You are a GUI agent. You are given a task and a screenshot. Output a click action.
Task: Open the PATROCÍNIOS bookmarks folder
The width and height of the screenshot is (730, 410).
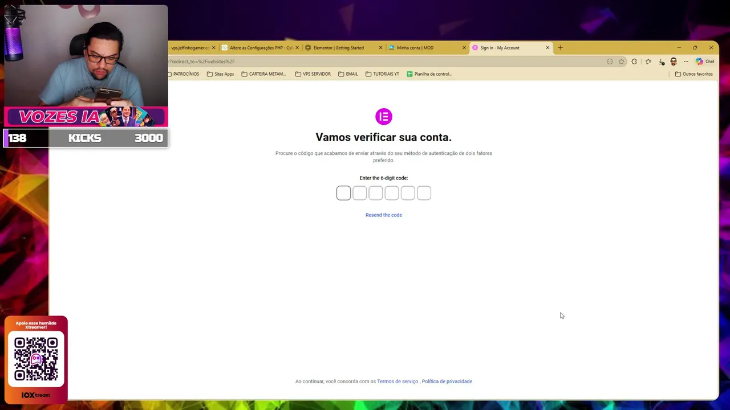point(184,74)
